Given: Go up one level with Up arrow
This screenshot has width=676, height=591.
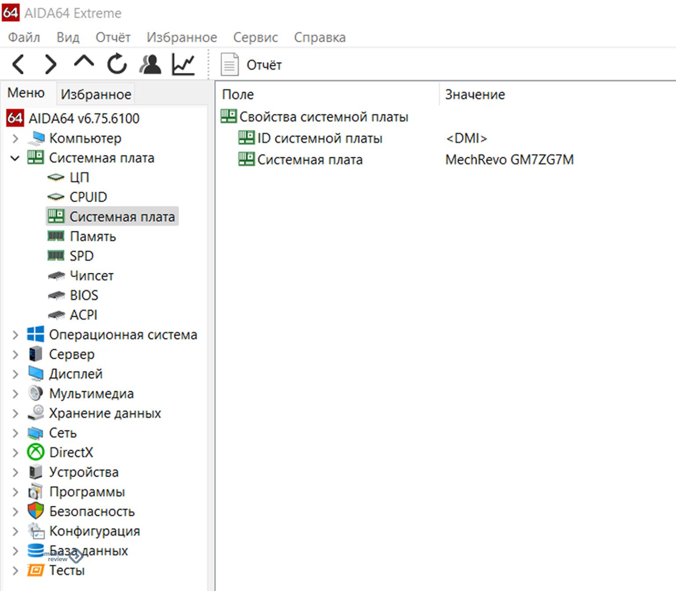Looking at the screenshot, I should coord(84,63).
